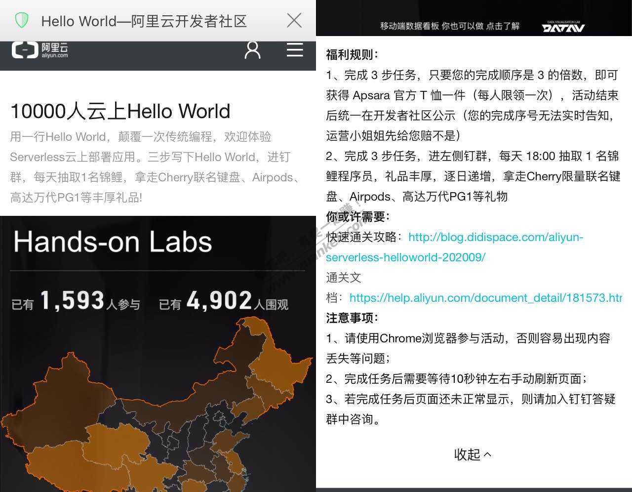Click the China map visualization
The image size is (632, 492).
point(157,405)
